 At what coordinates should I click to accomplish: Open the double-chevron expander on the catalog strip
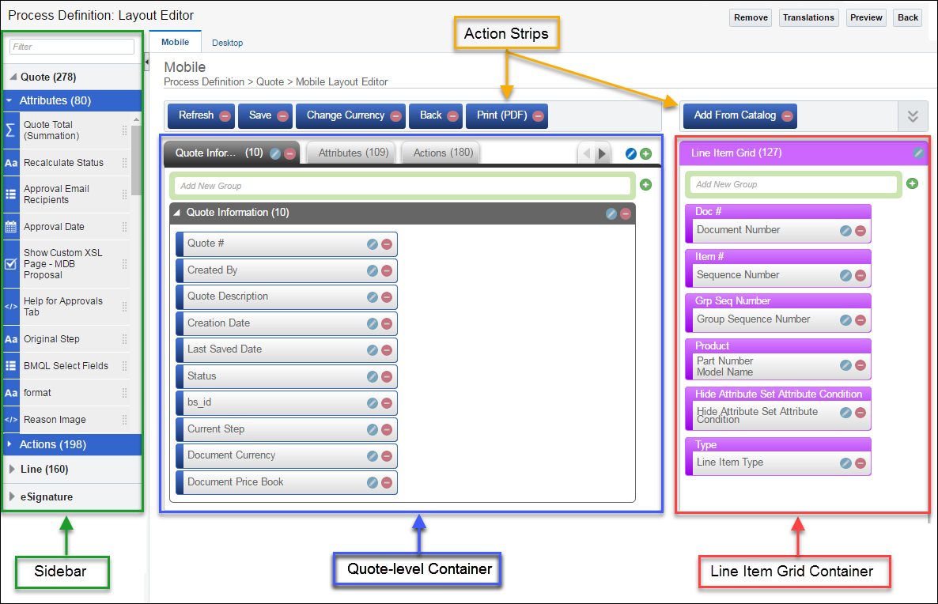(913, 115)
